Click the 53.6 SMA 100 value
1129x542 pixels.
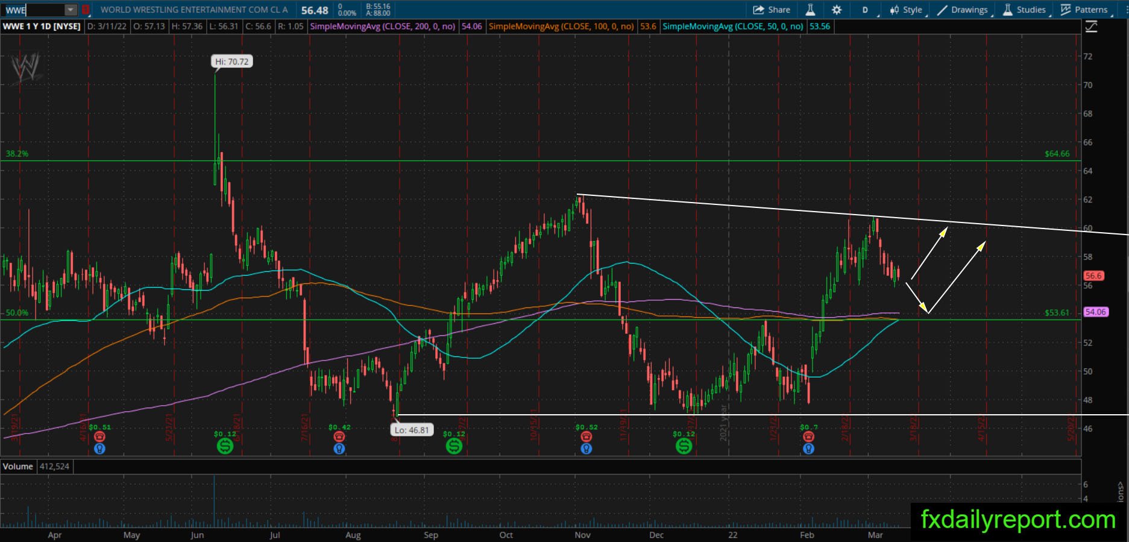[648, 27]
